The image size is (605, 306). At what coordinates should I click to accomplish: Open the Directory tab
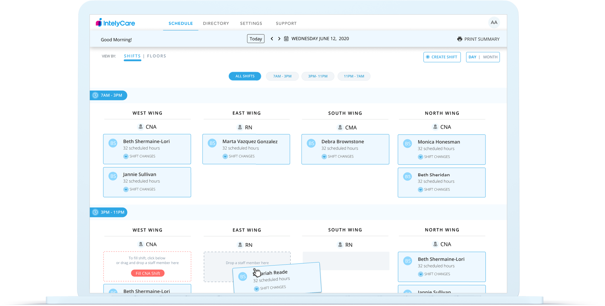point(216,23)
